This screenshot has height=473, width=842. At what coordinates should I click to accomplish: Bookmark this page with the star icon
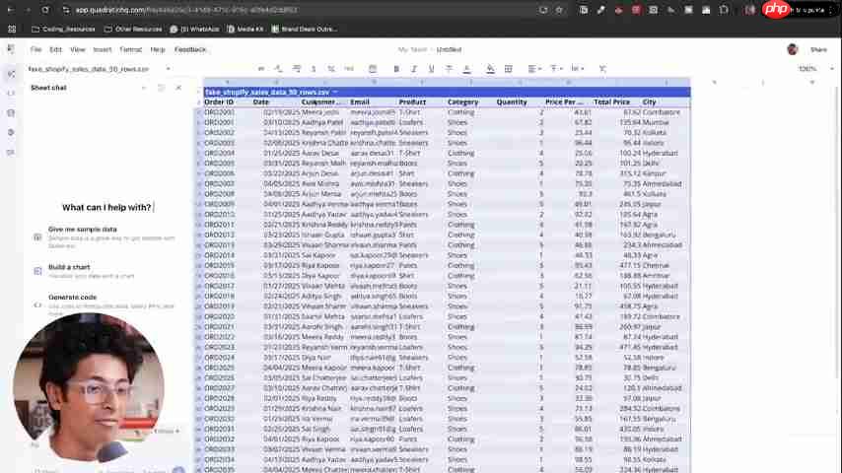(x=559, y=10)
